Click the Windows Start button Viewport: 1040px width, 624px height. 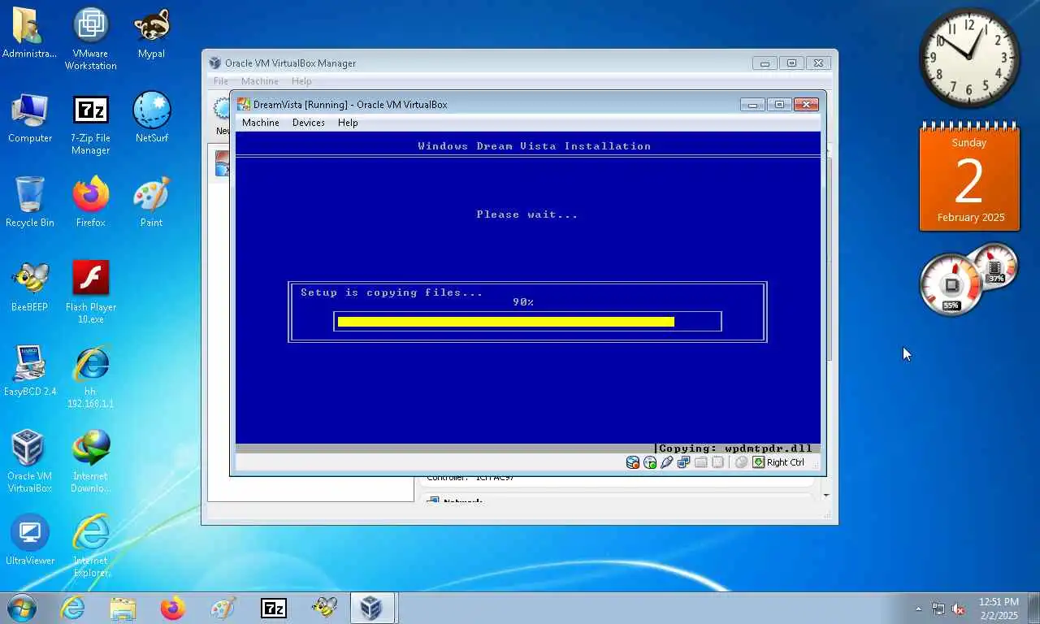click(x=22, y=608)
